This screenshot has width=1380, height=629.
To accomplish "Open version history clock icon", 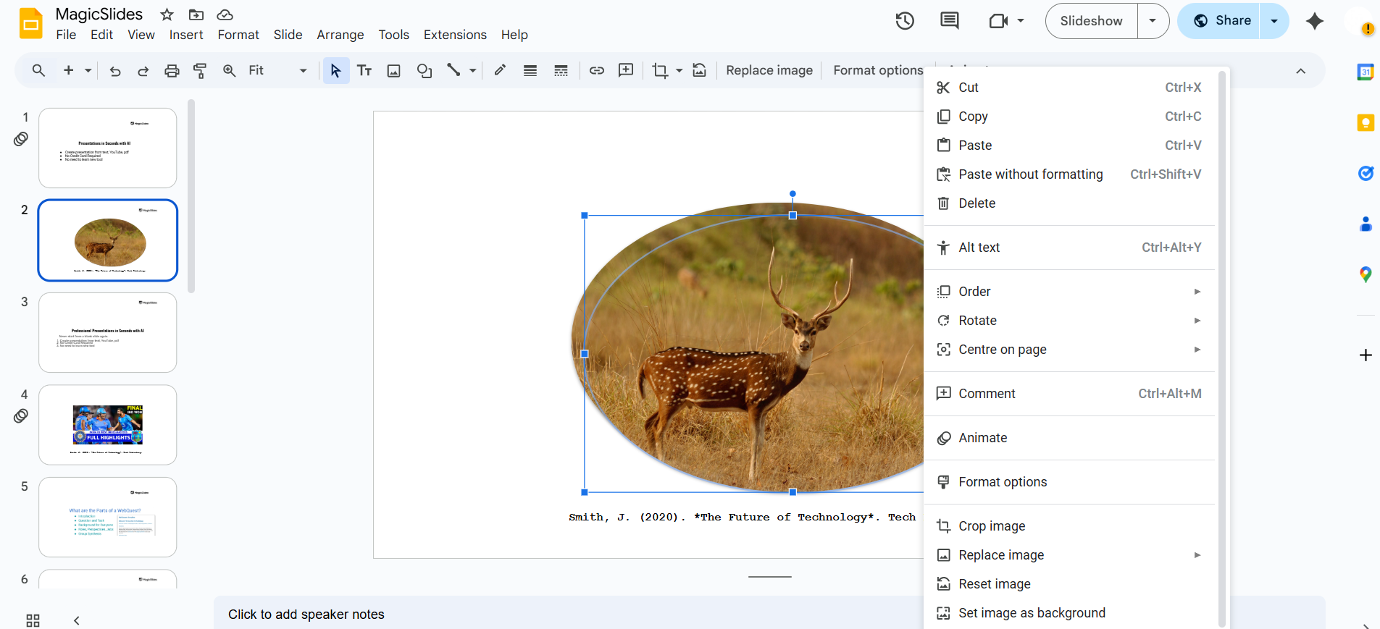I will (x=904, y=21).
